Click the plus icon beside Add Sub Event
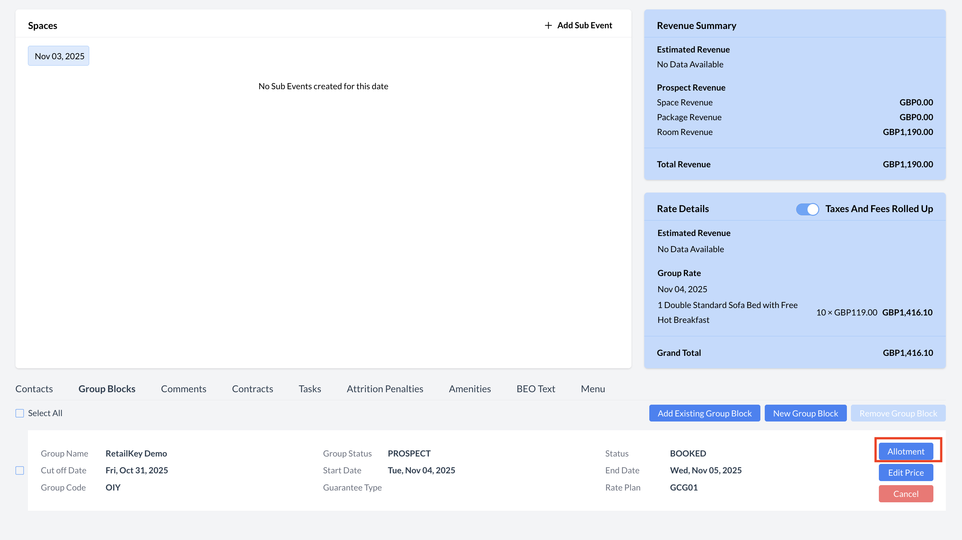962x540 pixels. pos(548,25)
